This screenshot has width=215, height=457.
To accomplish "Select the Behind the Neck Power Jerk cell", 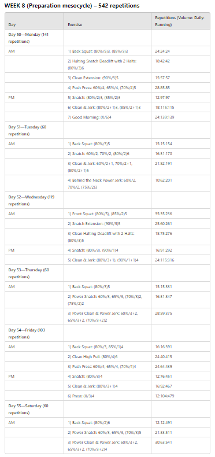I will point(108,183).
